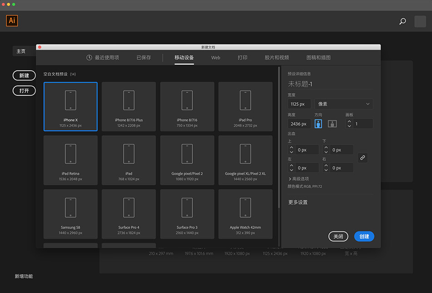Decrease left bleed (左) value
This screenshot has height=293, width=432.
pyautogui.click(x=291, y=170)
